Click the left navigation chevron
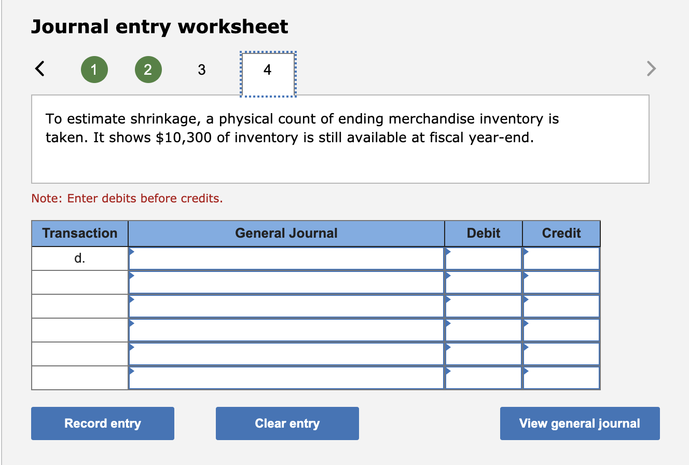Viewport: 689px width, 465px height. point(40,68)
